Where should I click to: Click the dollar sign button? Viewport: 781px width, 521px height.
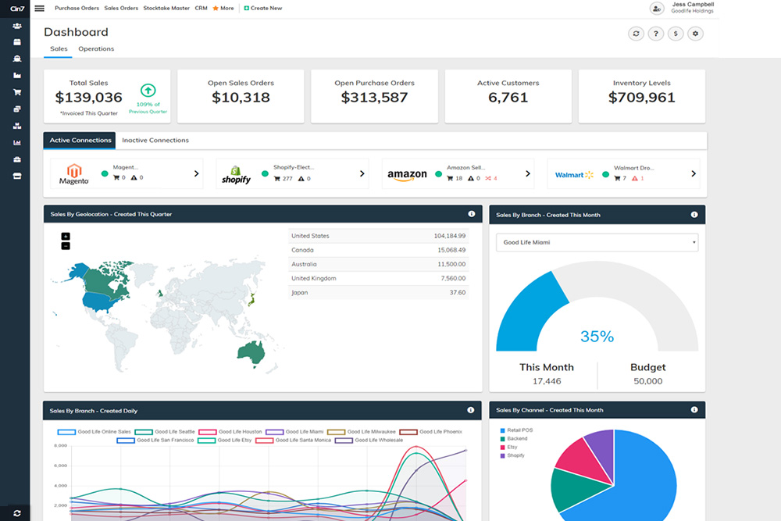(676, 34)
